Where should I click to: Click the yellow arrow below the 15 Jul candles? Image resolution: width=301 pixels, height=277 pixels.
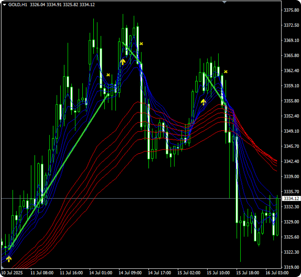[x=203, y=102]
